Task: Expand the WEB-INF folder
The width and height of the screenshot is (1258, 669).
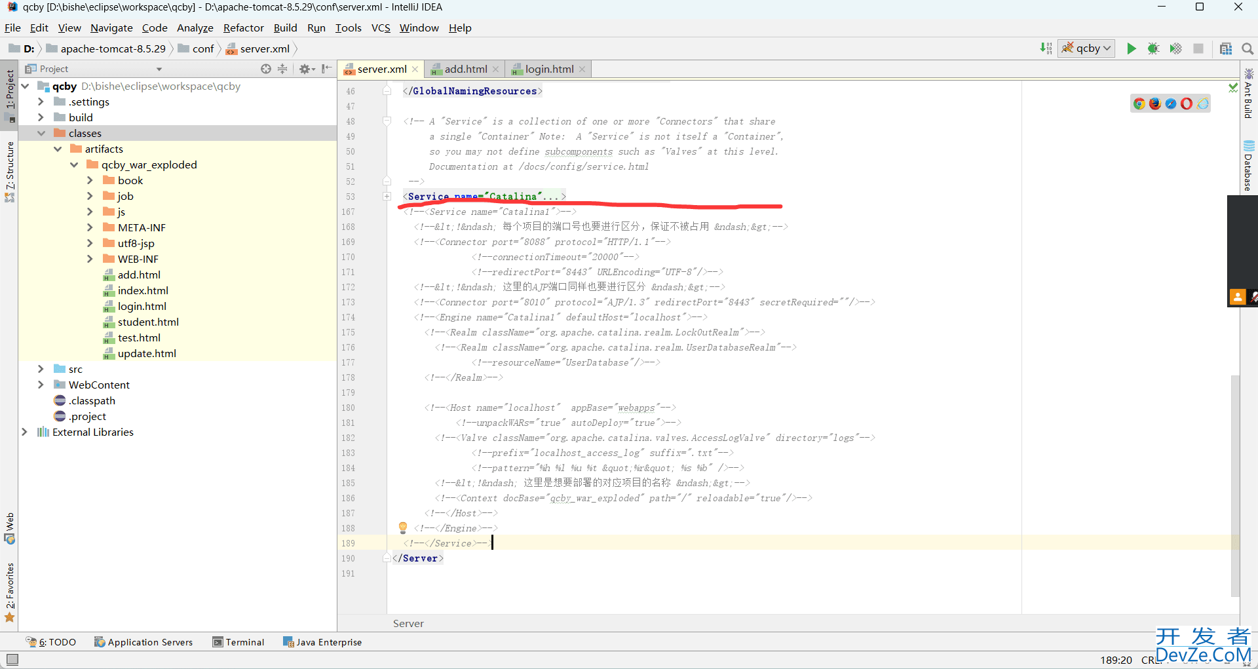Action: [90, 259]
